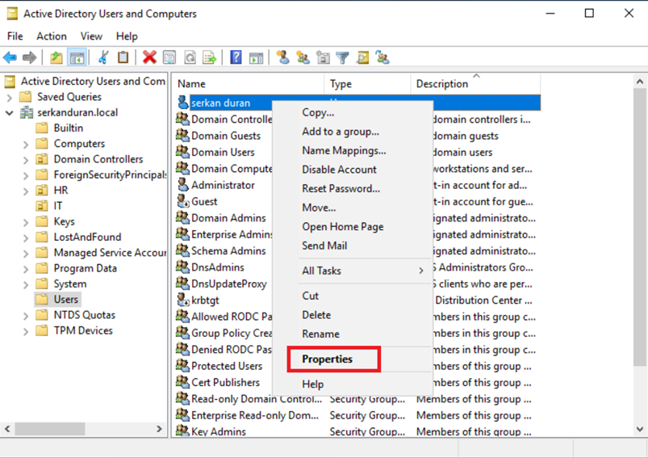Open the File menu

[x=15, y=36]
